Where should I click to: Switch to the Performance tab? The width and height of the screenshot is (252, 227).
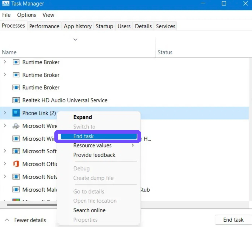coord(44,26)
